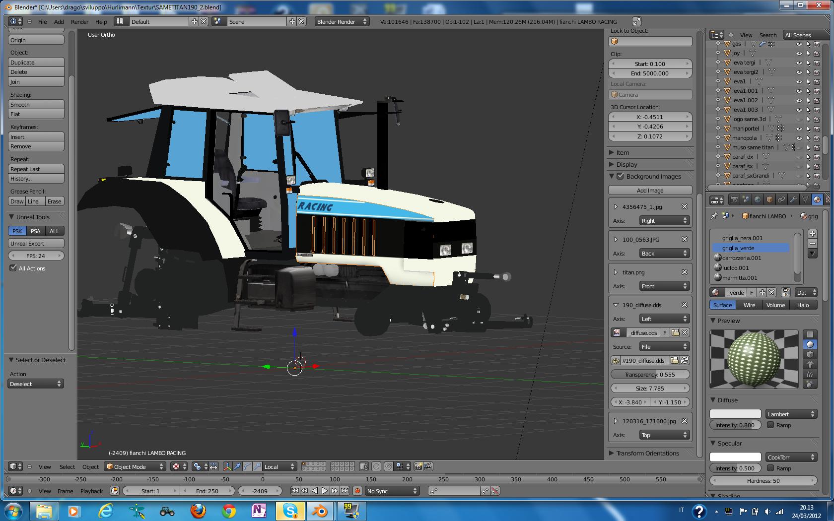The image size is (834, 521).
Task: Open the File menu
Action: [x=43, y=21]
